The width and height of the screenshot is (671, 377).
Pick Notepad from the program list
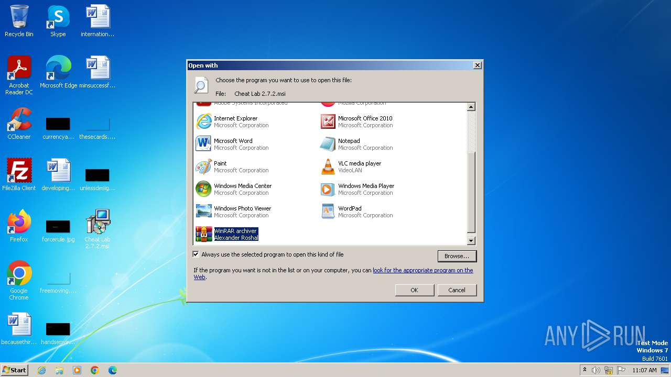click(356, 144)
